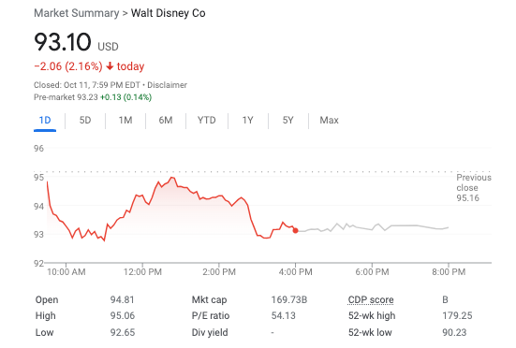View the 5Y chart tab

[287, 121]
